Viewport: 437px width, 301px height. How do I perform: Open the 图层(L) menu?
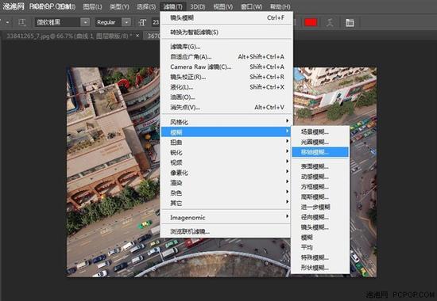pyautogui.click(x=92, y=6)
